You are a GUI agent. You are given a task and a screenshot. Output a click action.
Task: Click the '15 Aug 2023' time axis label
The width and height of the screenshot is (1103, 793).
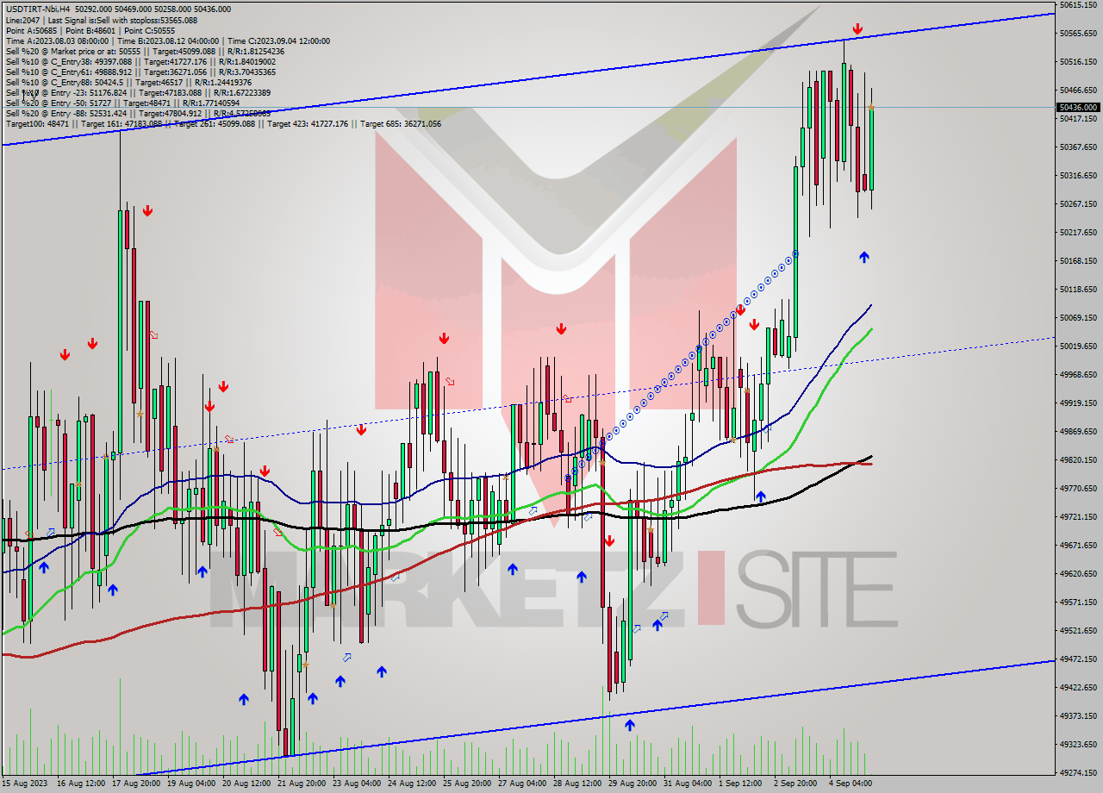coord(25,784)
